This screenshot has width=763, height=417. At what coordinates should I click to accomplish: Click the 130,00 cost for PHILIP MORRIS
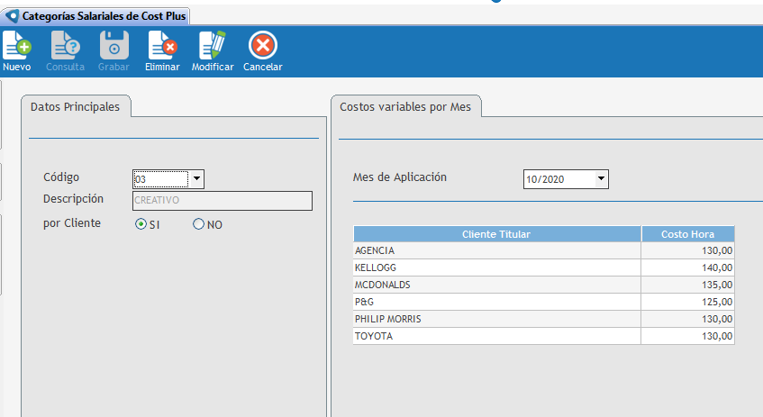click(x=717, y=319)
